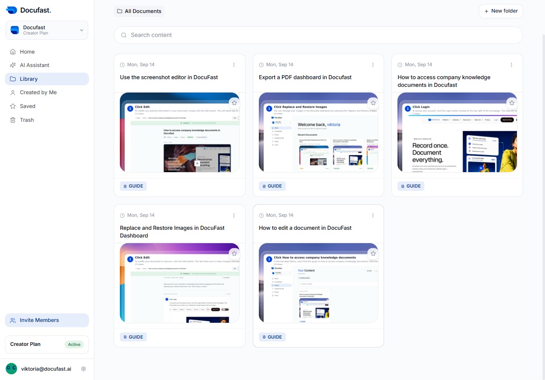Click the Saved star icon in sidebar
The image size is (545, 380).
point(13,106)
